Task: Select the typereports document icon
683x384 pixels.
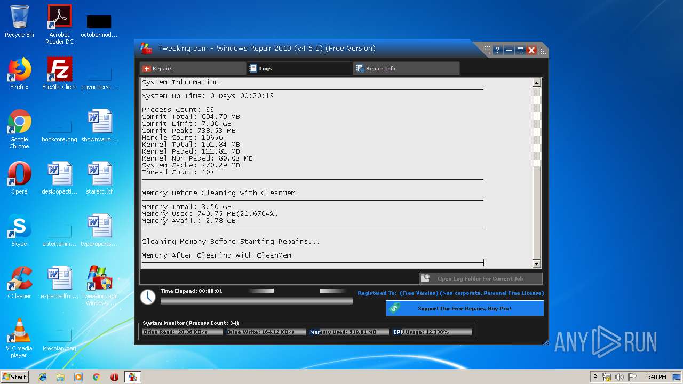Action: pos(99,230)
